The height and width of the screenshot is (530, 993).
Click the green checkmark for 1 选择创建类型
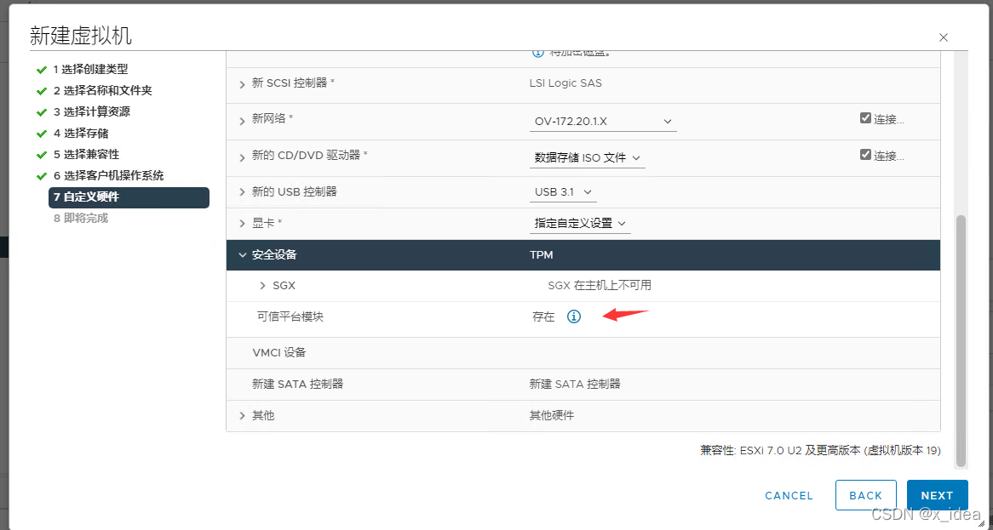coord(42,70)
